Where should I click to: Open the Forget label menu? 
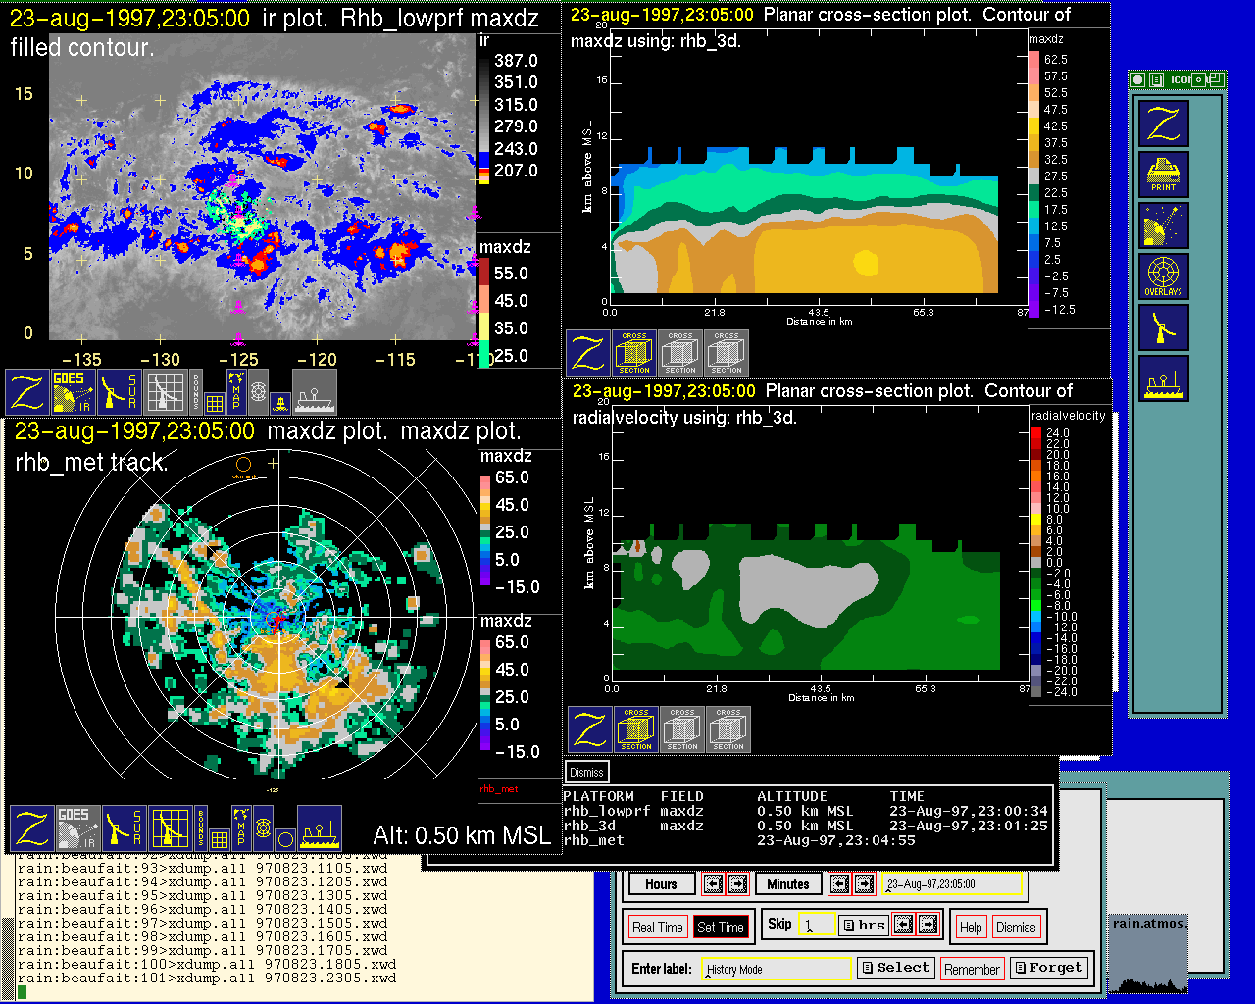click(x=1047, y=968)
